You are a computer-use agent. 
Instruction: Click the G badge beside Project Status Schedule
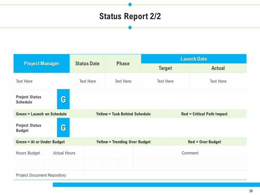click(x=63, y=99)
